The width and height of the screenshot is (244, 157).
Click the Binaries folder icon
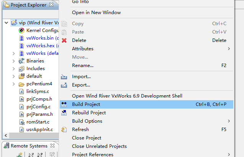point(21,61)
